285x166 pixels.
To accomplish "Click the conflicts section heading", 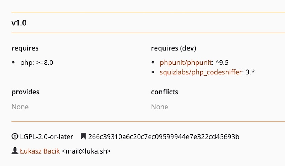I will (165, 92).
